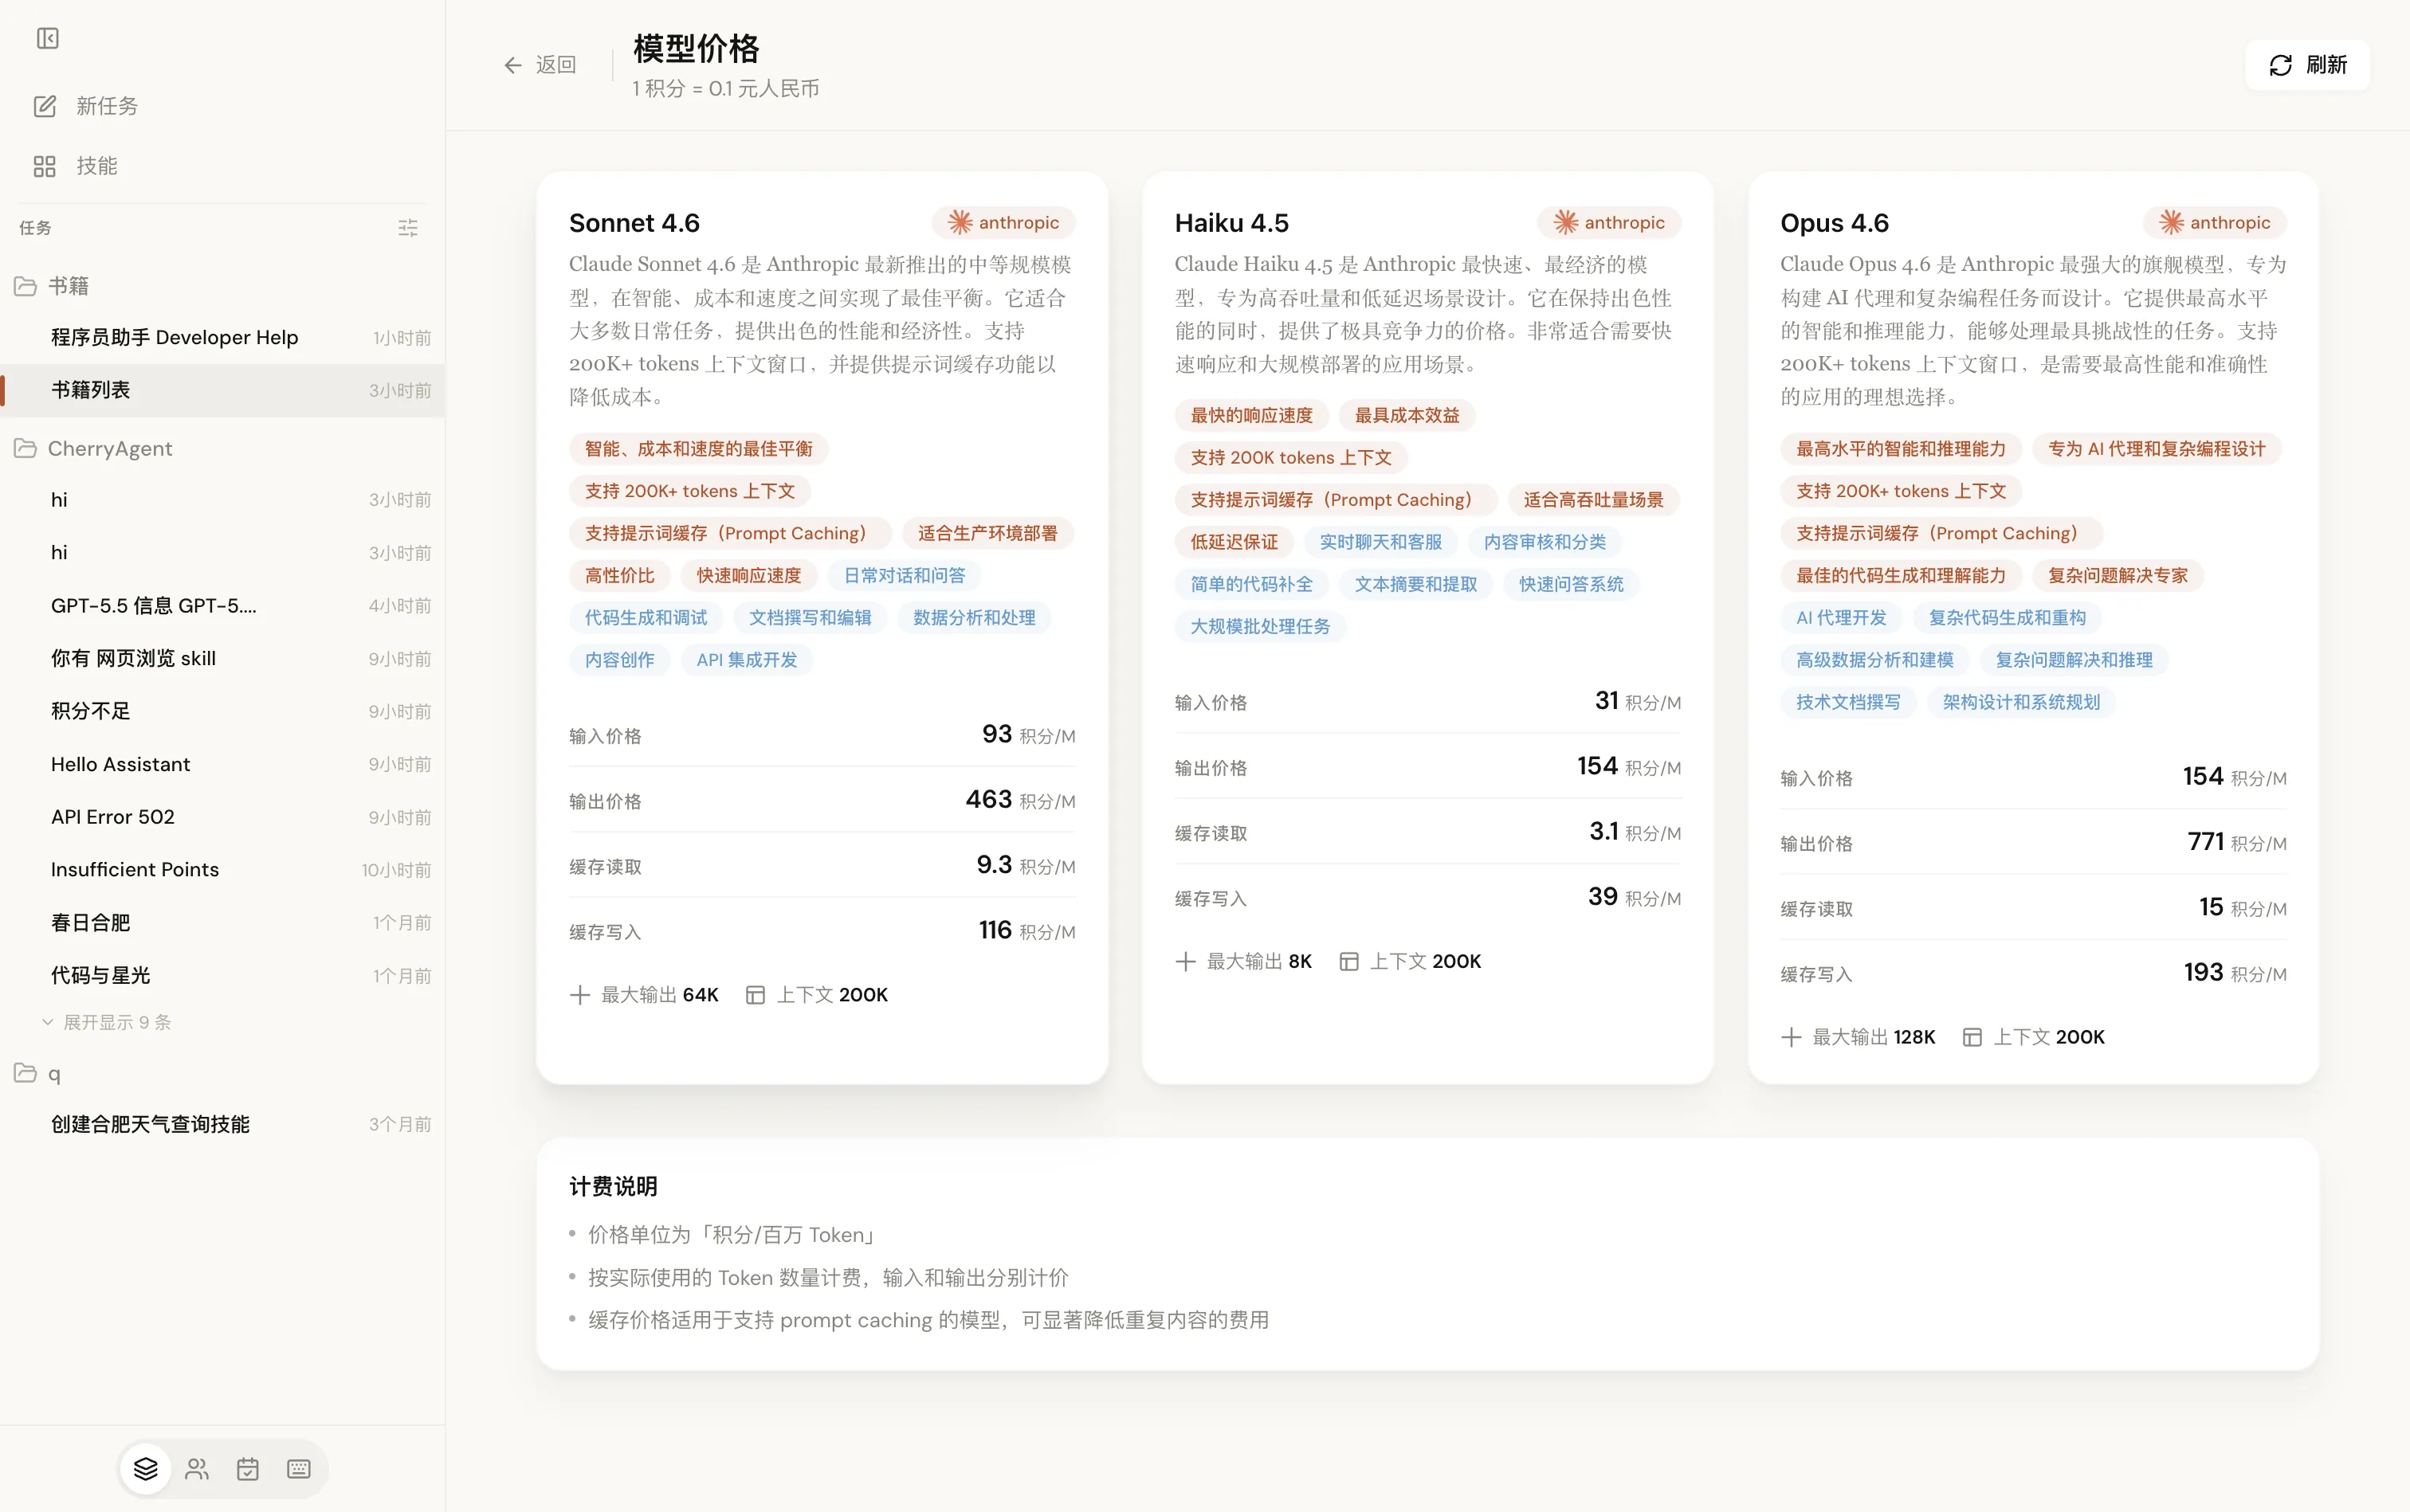2410x1512 pixels.
Task: Select the people icon in bottom bar
Action: click(197, 1468)
